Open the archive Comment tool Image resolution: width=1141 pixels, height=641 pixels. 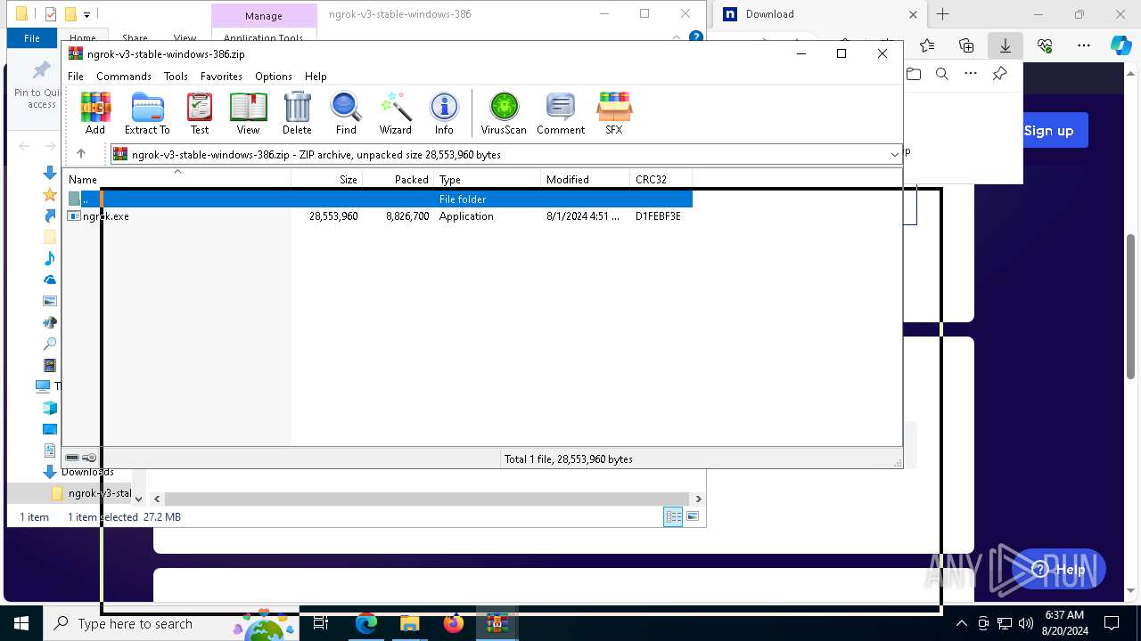[x=561, y=113]
